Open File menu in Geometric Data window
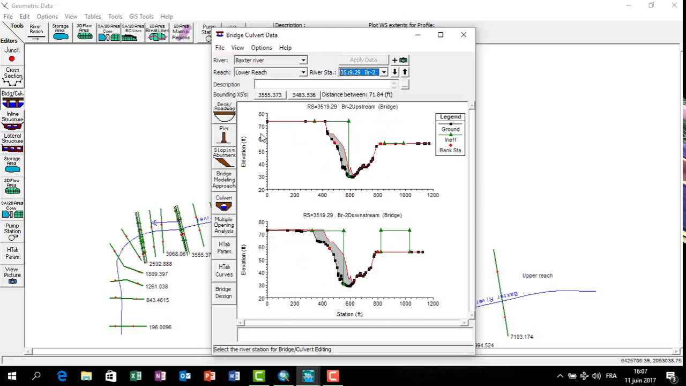686x386 pixels. tap(8, 17)
